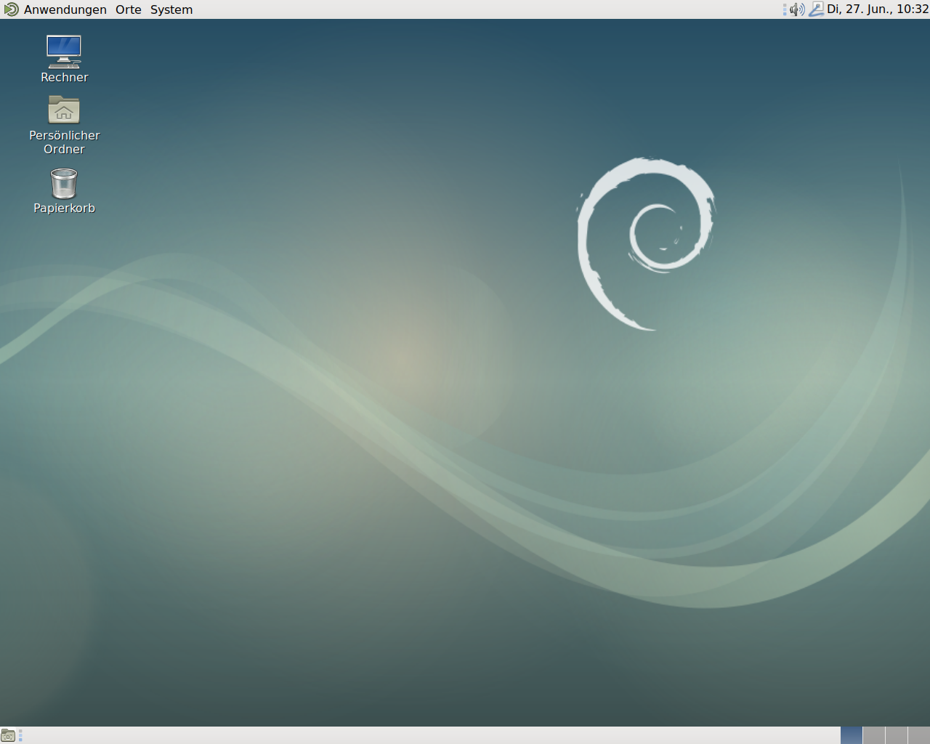Open the System menu
Viewport: 930px width, 744px height.
(x=171, y=9)
